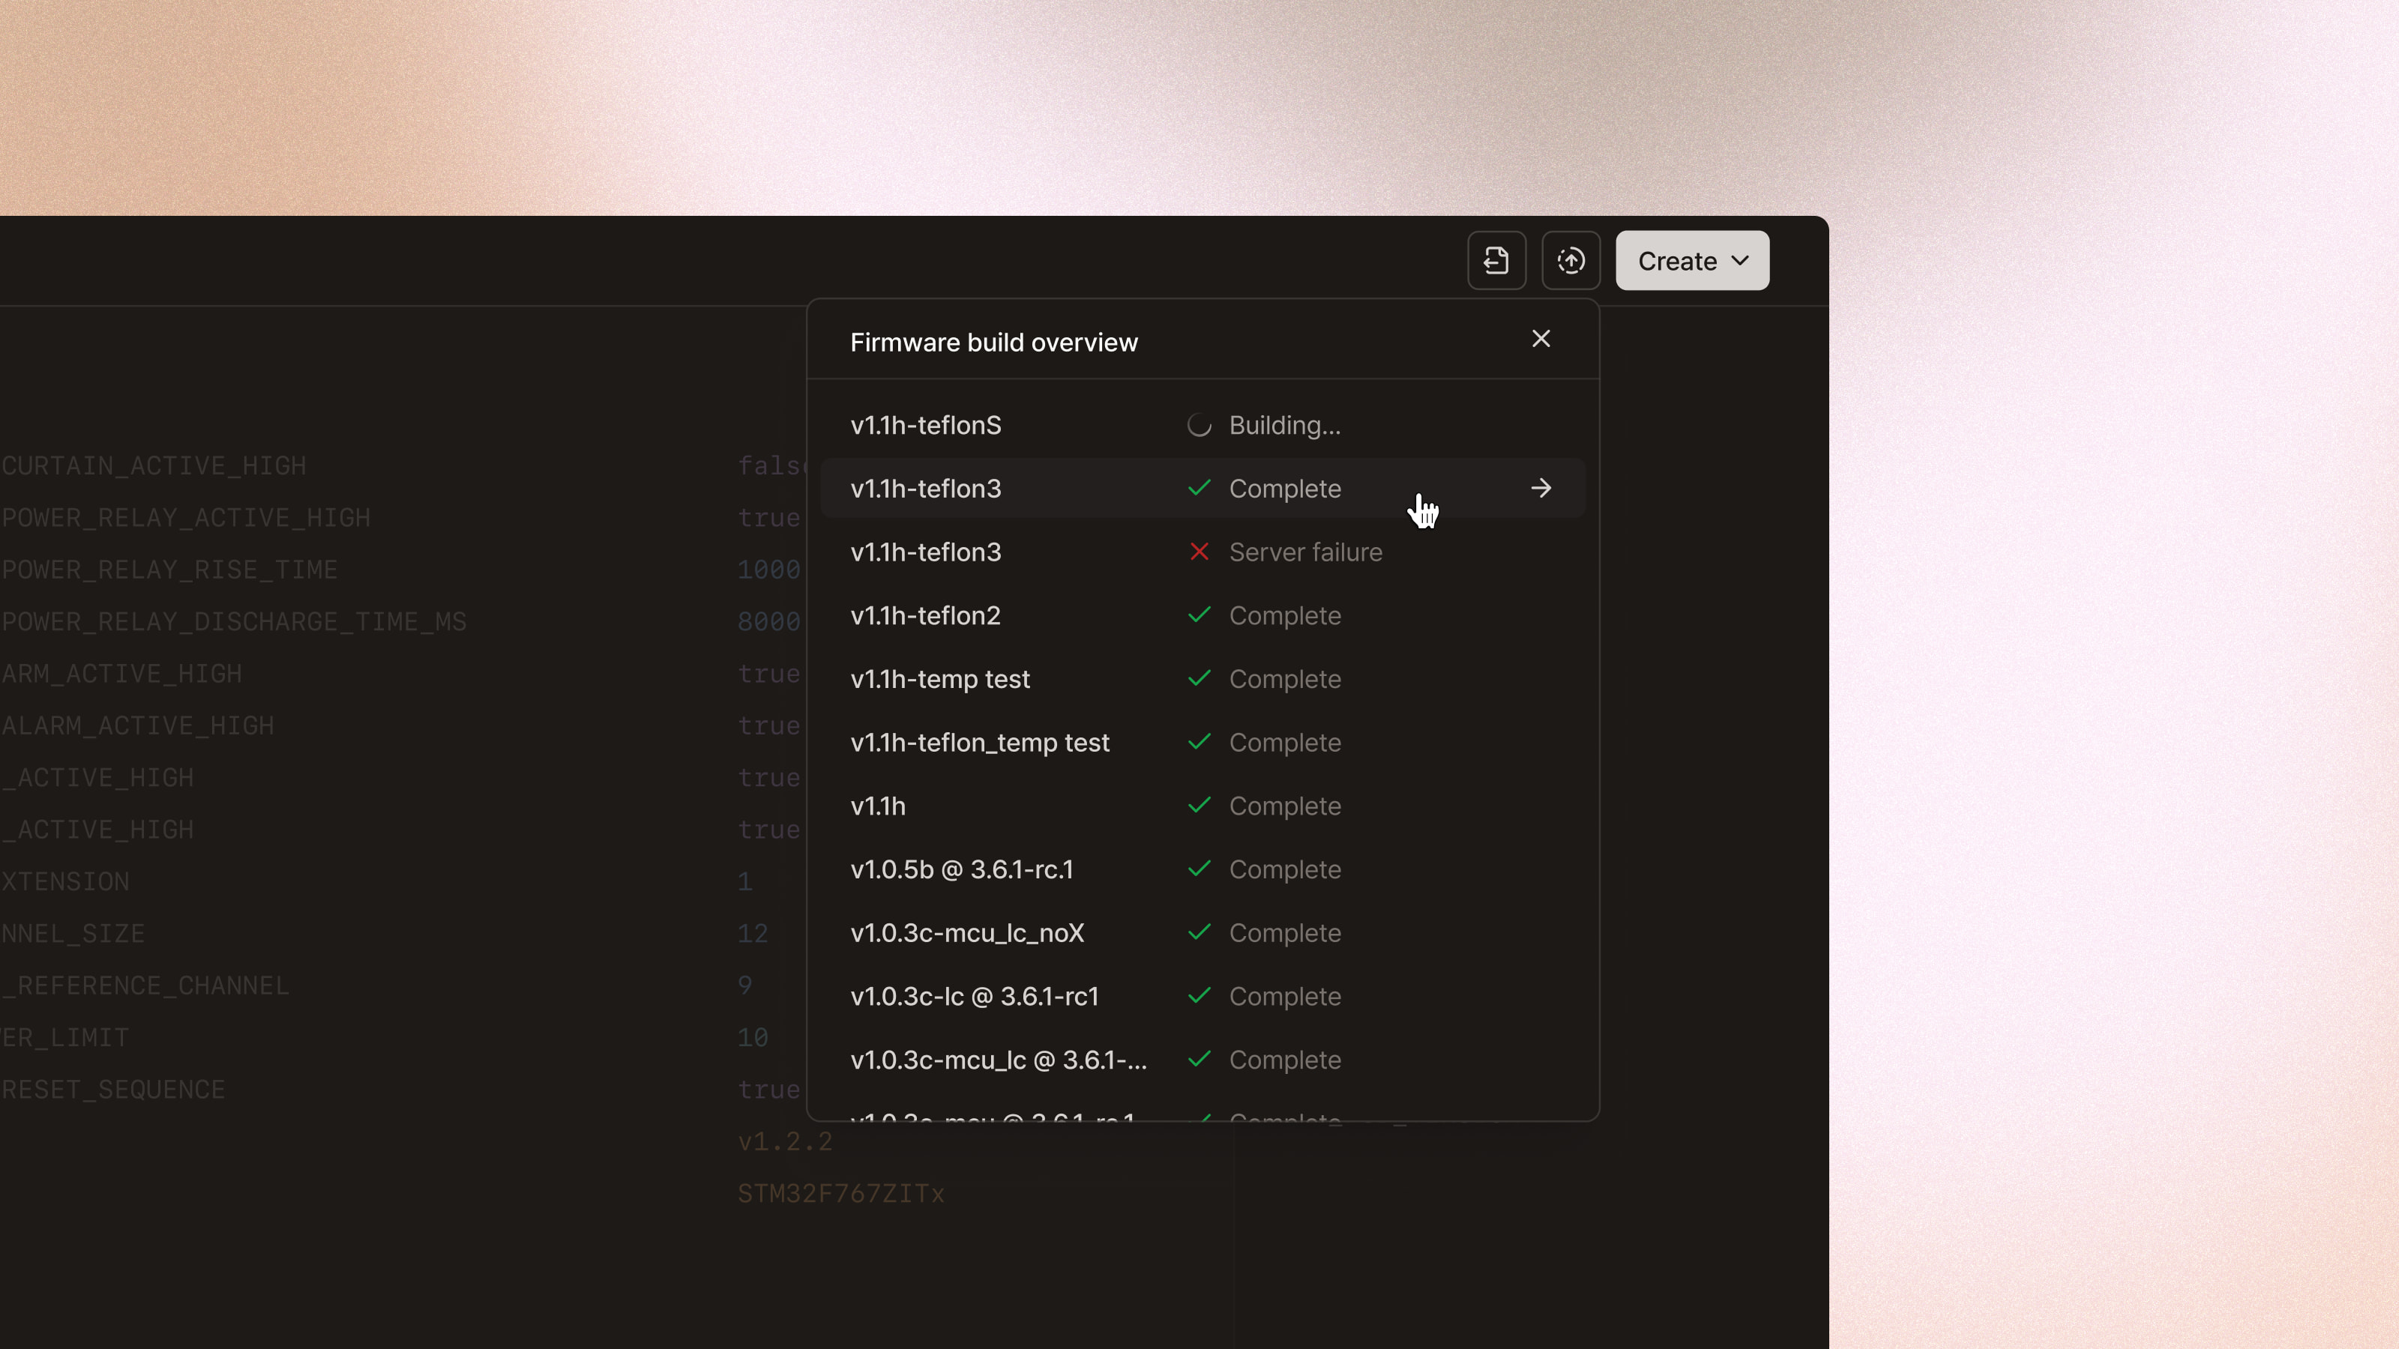The height and width of the screenshot is (1349, 2399).
Task: Select the failed v1.1h-teflon3 build row
Action: 926,552
